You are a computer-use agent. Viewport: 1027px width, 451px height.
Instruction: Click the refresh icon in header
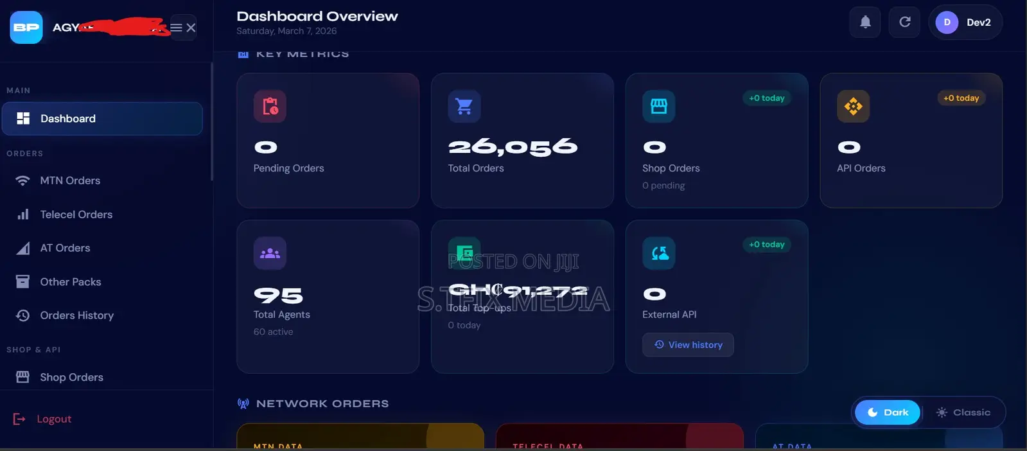pos(904,22)
